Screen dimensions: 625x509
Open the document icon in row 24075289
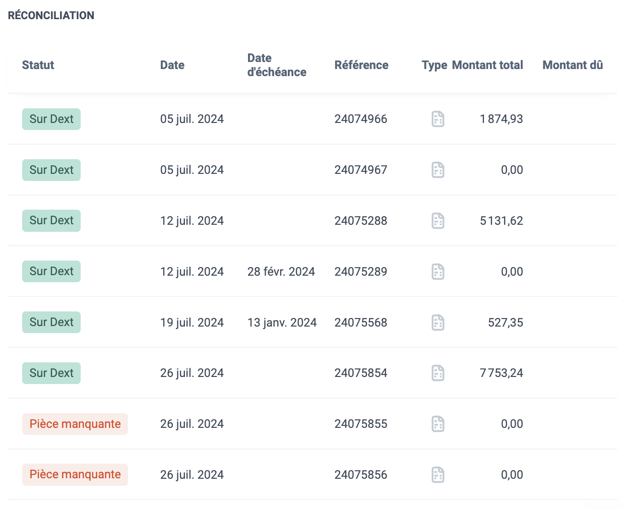pyautogui.click(x=438, y=272)
